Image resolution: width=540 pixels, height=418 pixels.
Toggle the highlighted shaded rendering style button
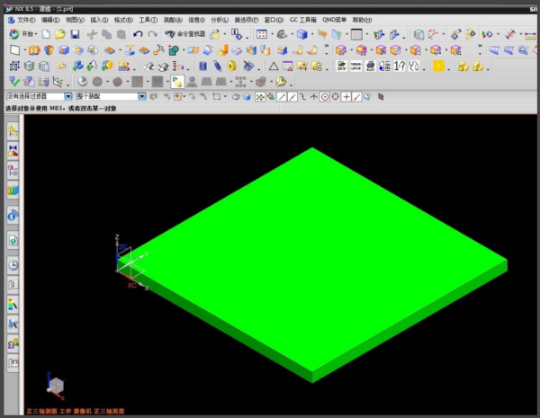(x=179, y=82)
